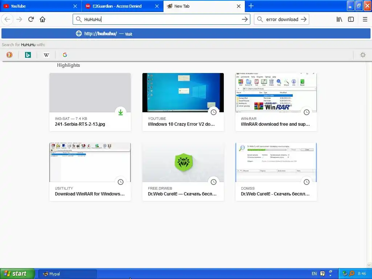
Task: Click the clock icon on the FREE.DRWEB highlight
Action: tap(214, 182)
